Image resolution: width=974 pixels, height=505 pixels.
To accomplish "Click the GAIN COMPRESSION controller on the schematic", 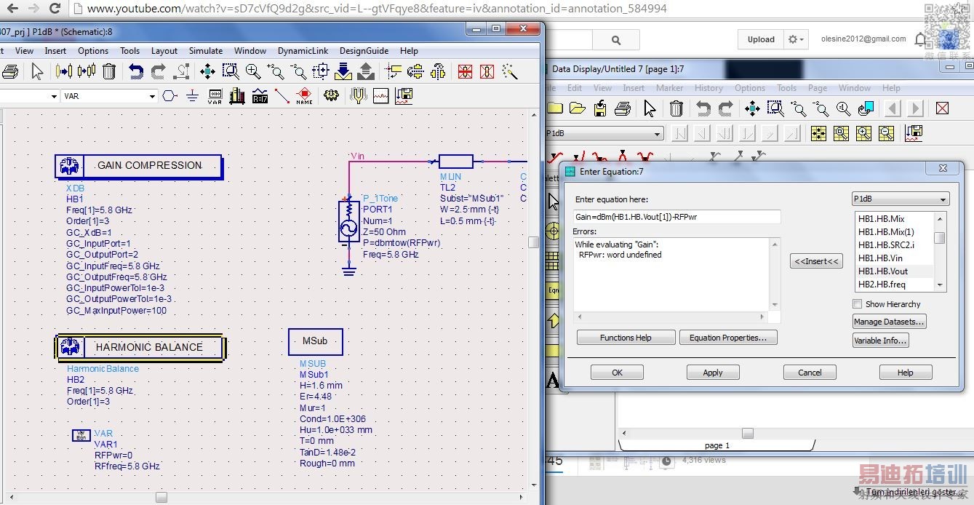I will click(x=139, y=166).
